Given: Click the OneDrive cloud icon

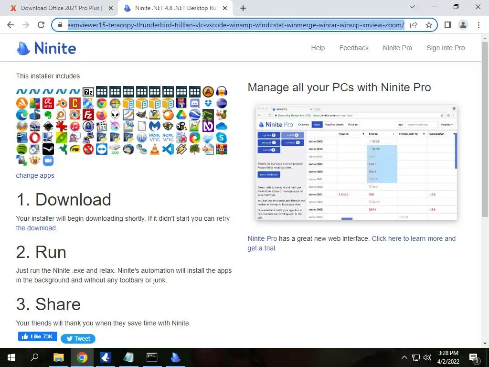Looking at the screenshot, I should (222, 126).
